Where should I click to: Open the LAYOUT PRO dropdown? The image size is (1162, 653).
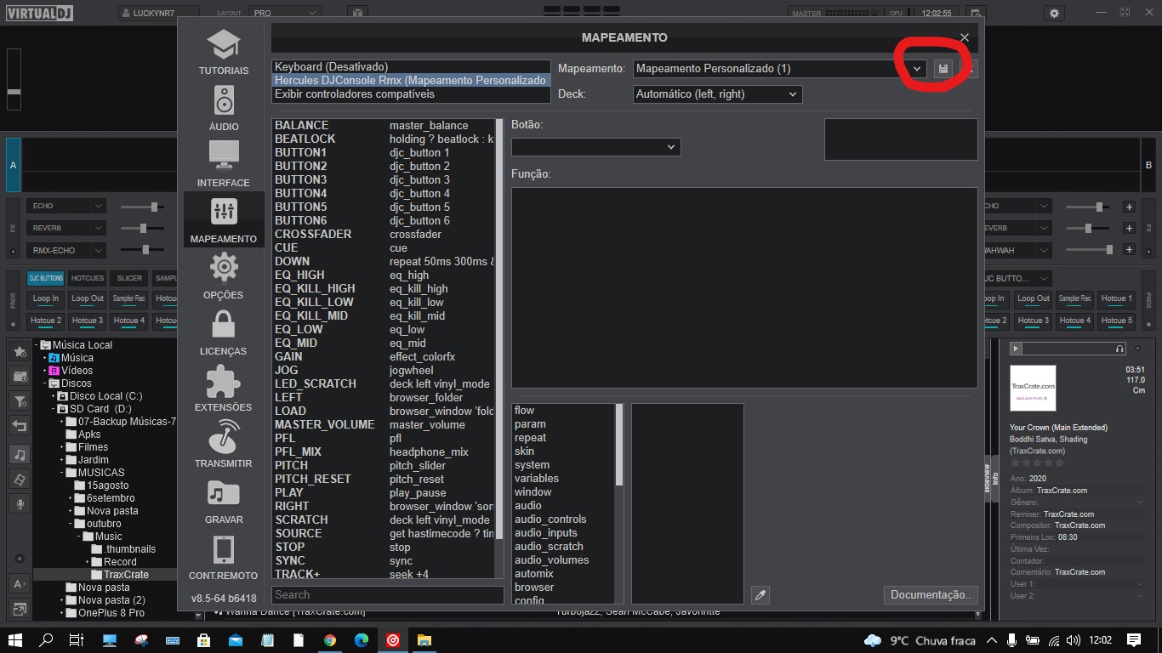tap(285, 14)
